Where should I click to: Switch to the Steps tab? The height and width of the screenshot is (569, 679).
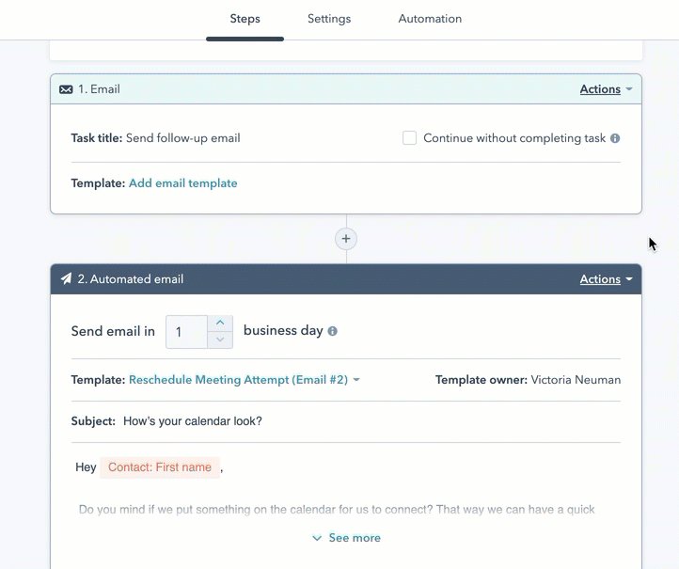coord(245,19)
